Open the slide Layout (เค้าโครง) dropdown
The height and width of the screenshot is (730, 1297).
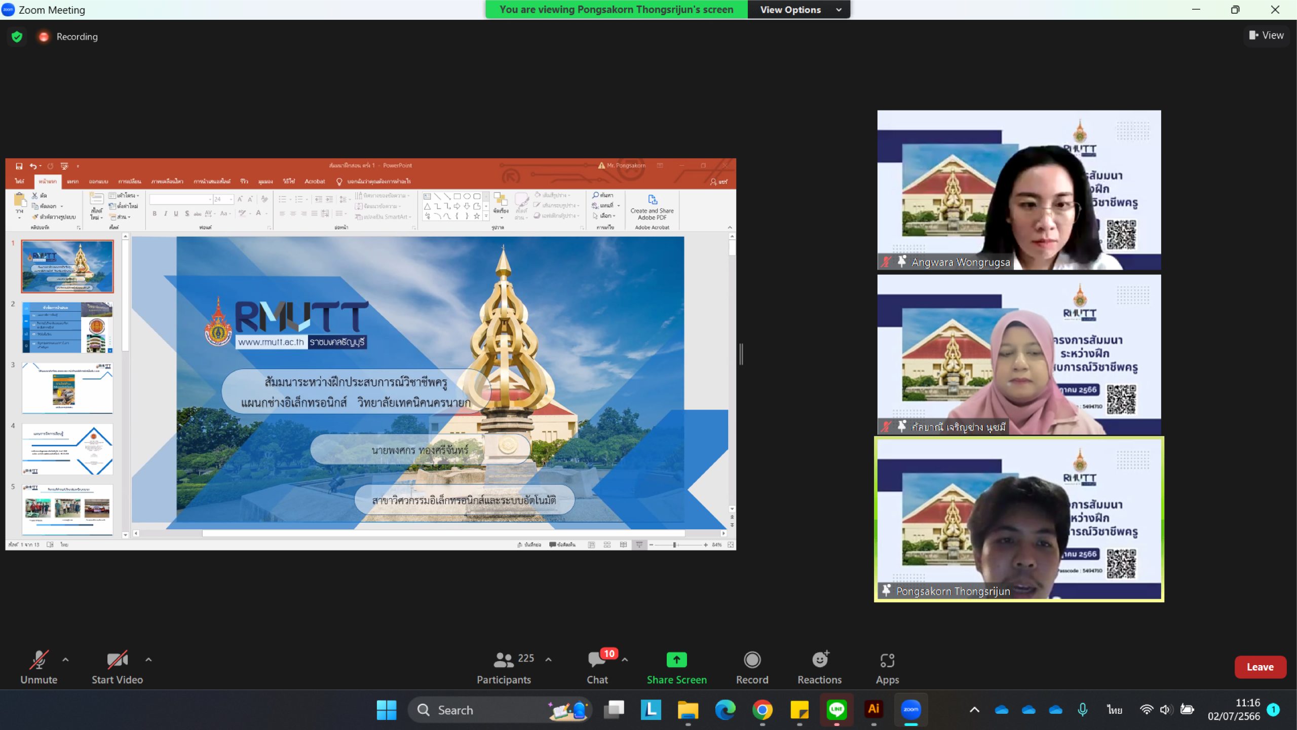pos(124,195)
